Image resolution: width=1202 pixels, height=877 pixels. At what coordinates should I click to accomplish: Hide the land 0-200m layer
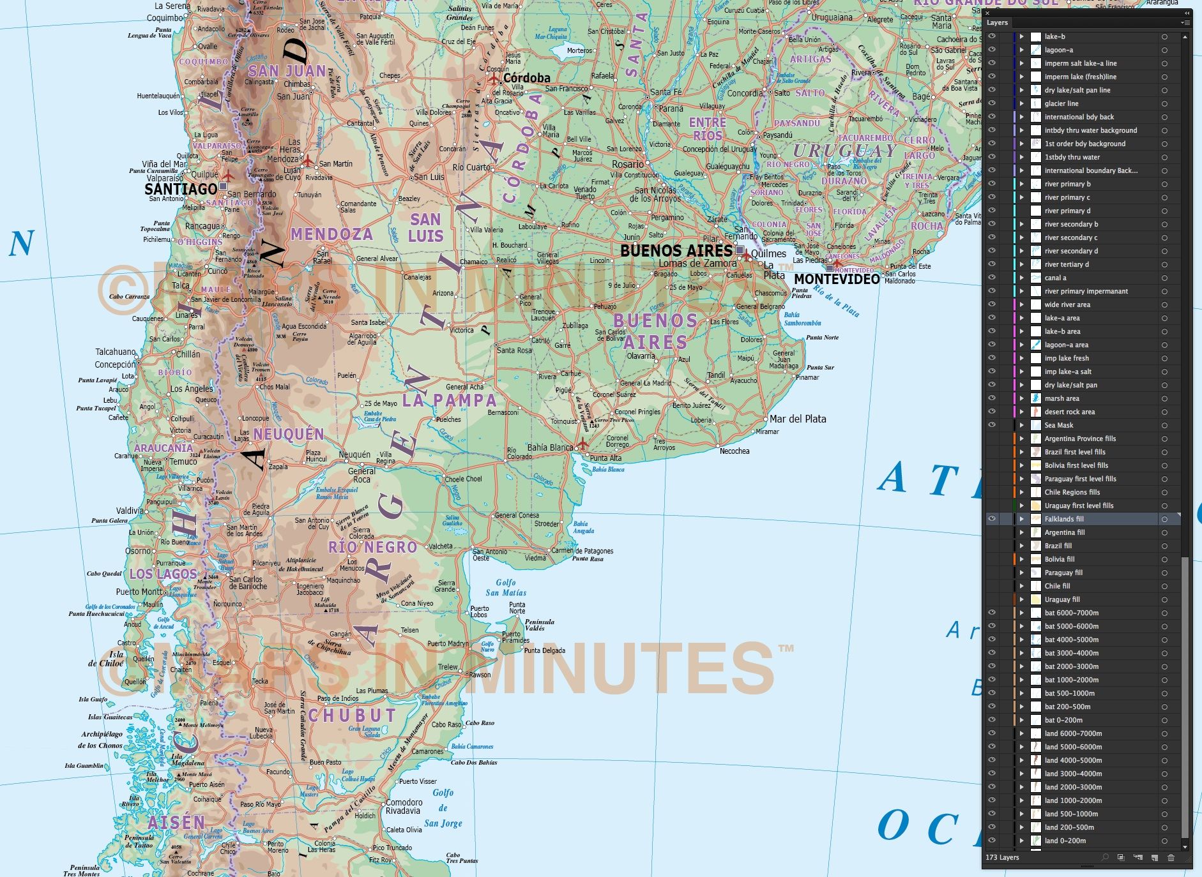click(992, 841)
